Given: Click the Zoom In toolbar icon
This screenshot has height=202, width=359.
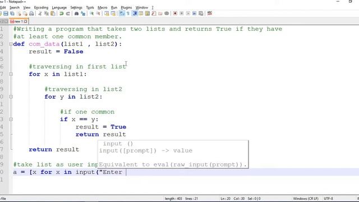Looking at the screenshot, I should [x=91, y=13].
